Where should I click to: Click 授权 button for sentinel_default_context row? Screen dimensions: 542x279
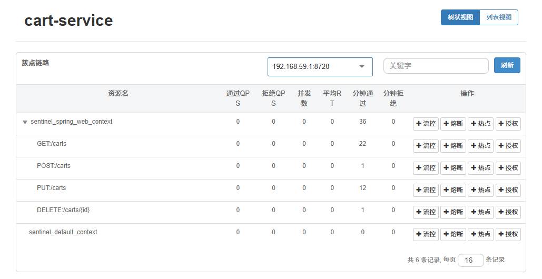pyautogui.click(x=508, y=234)
